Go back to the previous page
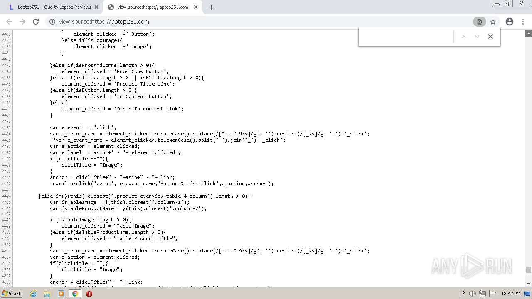The image size is (532, 299). [9, 22]
